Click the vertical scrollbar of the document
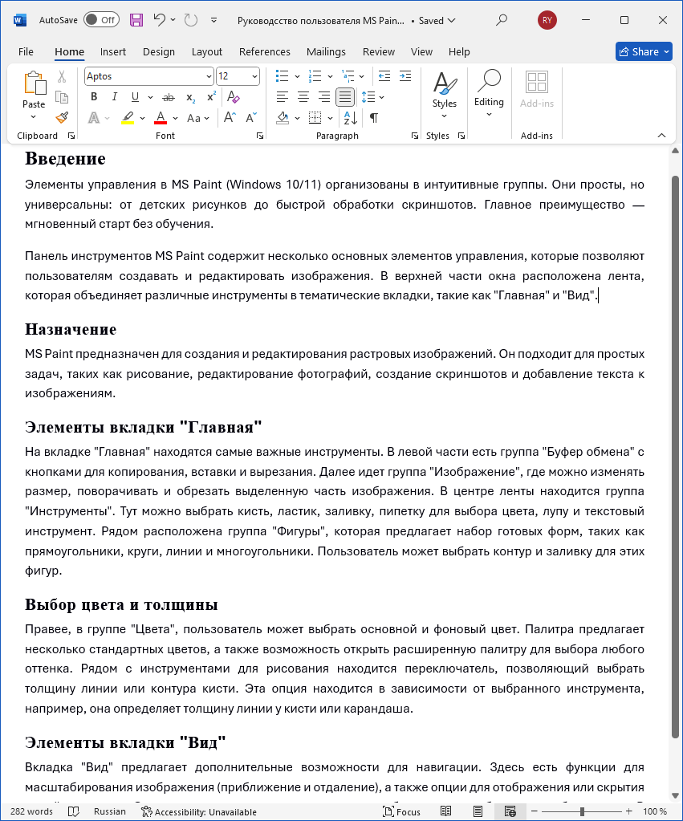The width and height of the screenshot is (683, 821). tap(675, 449)
